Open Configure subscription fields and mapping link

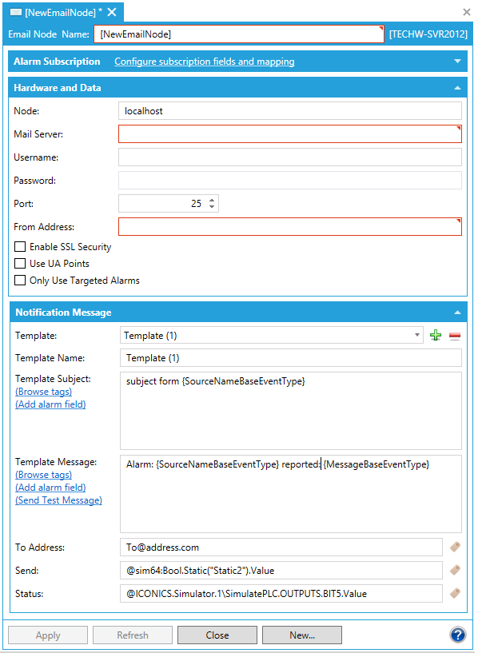[204, 62]
